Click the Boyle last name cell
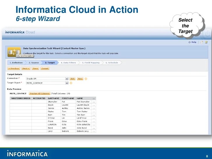Image resolution: width=212 pixels, height=159 pixels. tap(54, 105)
